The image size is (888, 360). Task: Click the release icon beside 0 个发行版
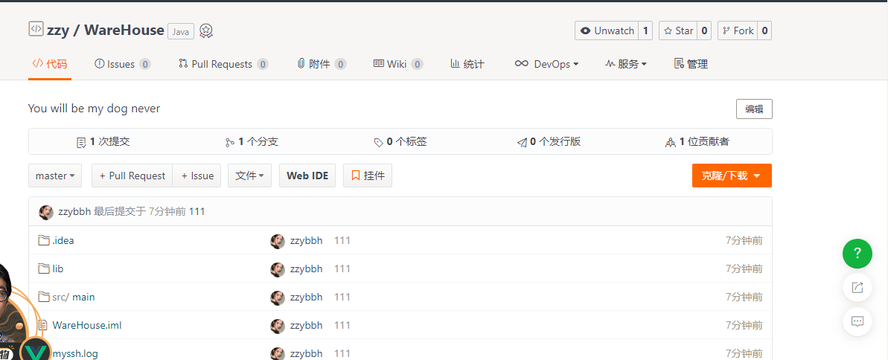pyautogui.click(x=522, y=143)
